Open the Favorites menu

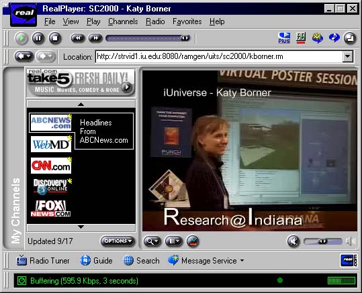point(187,21)
